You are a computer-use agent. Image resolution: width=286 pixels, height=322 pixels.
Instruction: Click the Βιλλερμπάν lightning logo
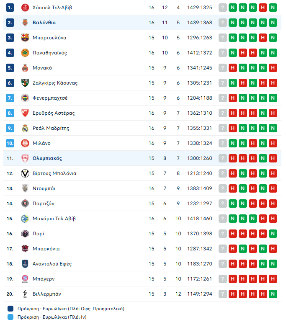(x=25, y=294)
